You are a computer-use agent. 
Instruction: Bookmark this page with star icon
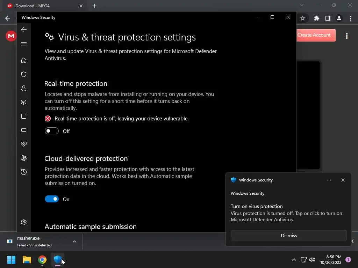click(303, 18)
